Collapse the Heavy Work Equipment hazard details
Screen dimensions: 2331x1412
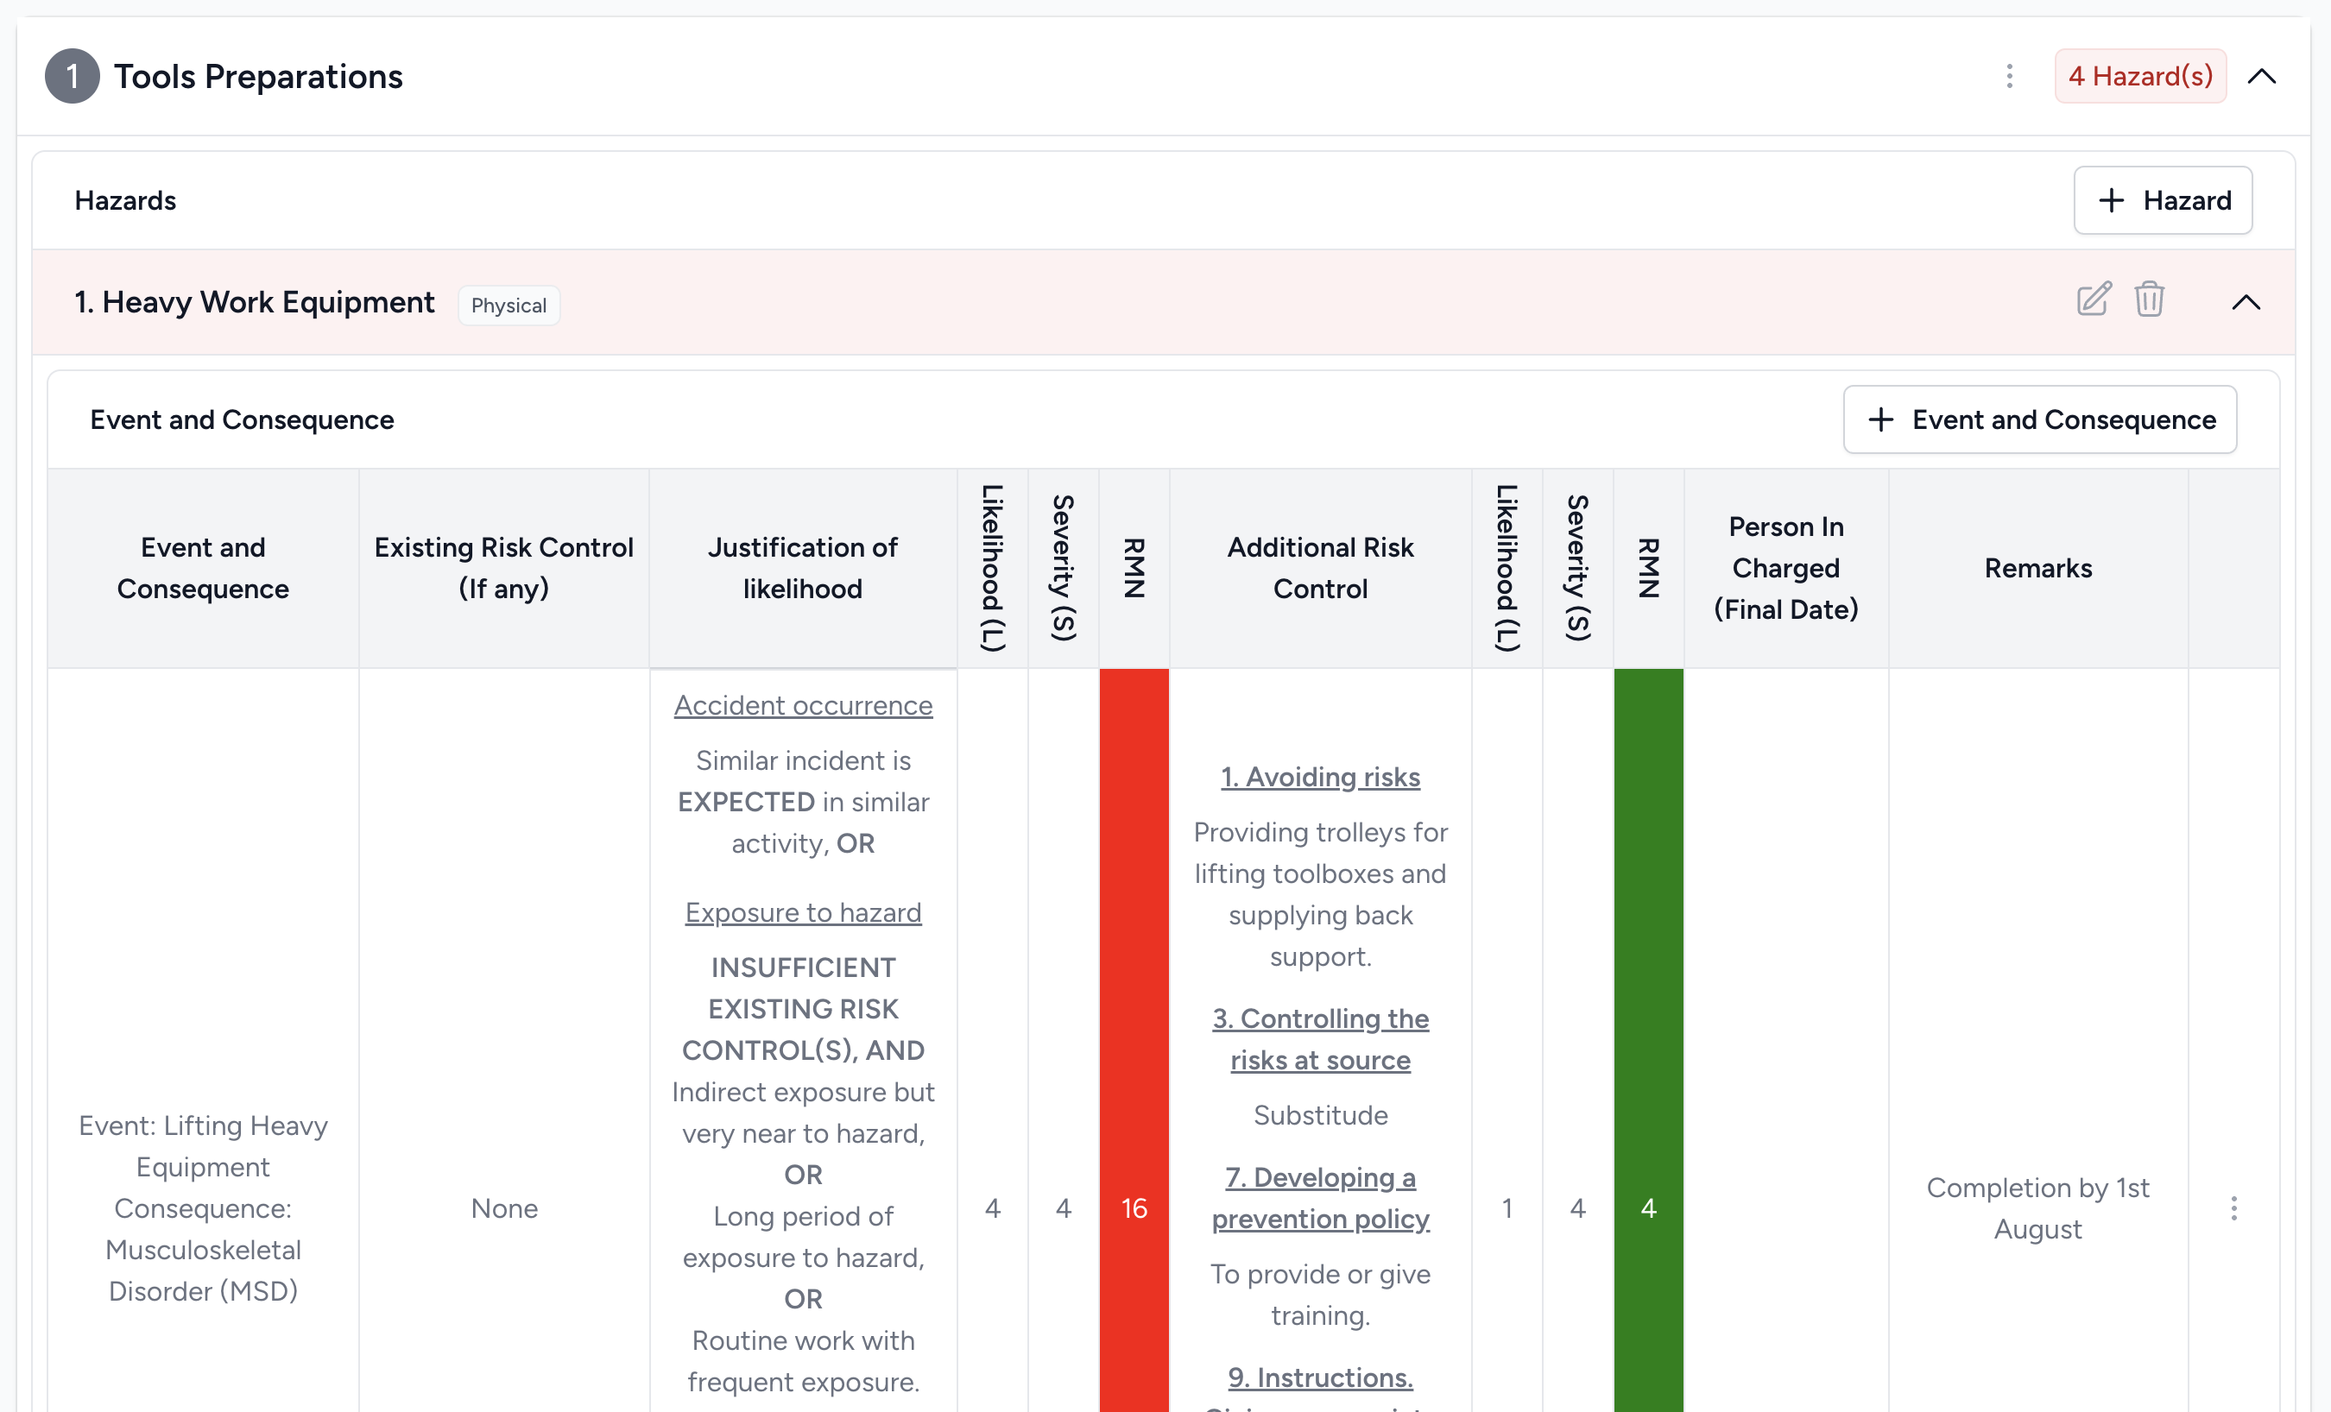tap(2246, 303)
